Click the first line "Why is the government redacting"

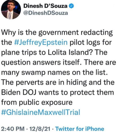coord(57,33)
